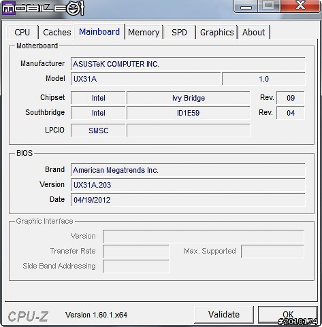The width and height of the screenshot is (322, 327).
Task: Click the Southbridge ID1E59 field
Action: 189,113
